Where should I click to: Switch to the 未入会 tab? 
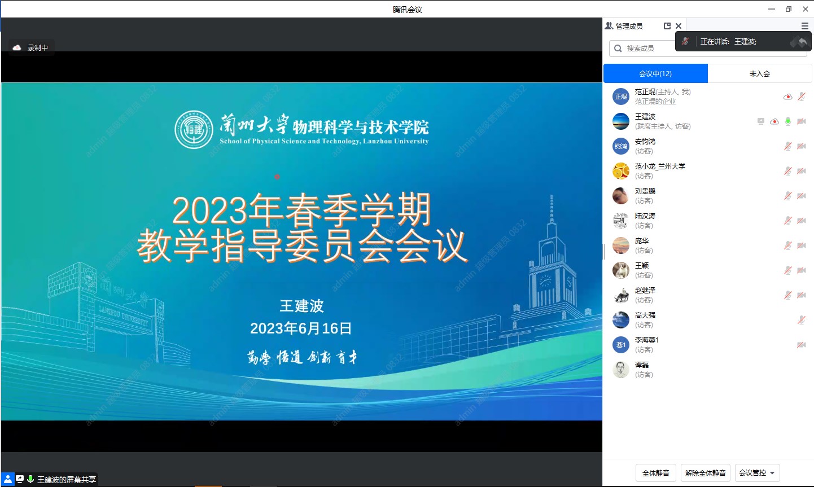point(759,73)
